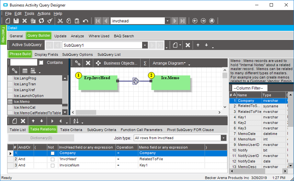The width and height of the screenshot is (294, 181).
Task: Toggle Not checkbox in the 'InvcHead' row
Action: [52, 159]
